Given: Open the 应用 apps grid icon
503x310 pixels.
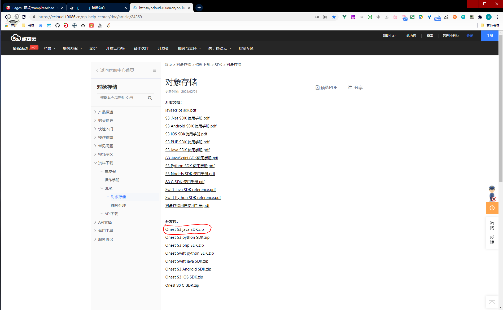Looking at the screenshot, I should point(7,25).
